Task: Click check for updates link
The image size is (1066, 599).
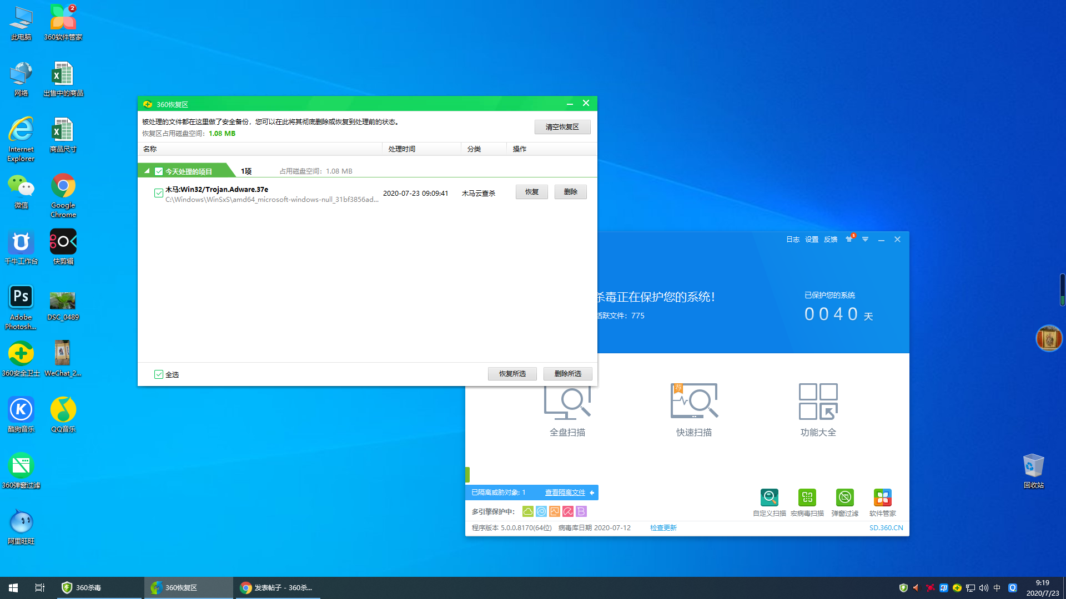Action: tap(662, 527)
